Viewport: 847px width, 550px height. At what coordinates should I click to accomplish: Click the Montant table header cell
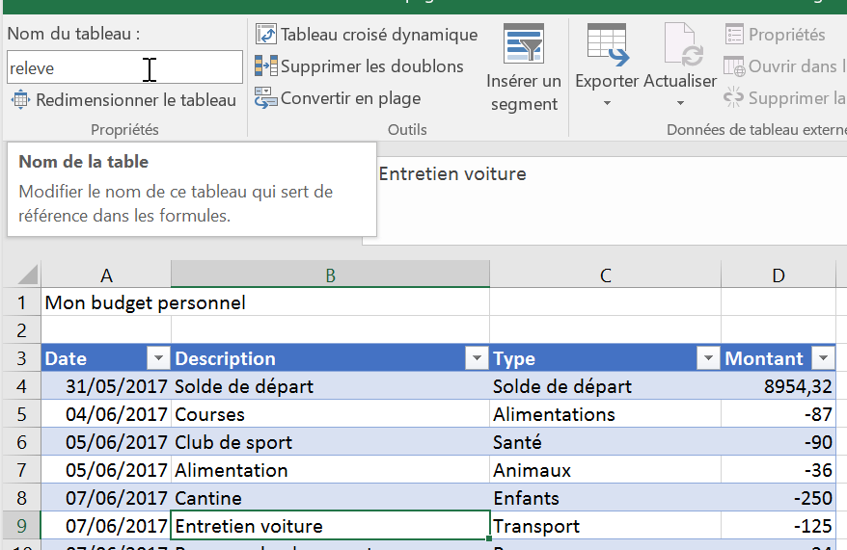778,358
